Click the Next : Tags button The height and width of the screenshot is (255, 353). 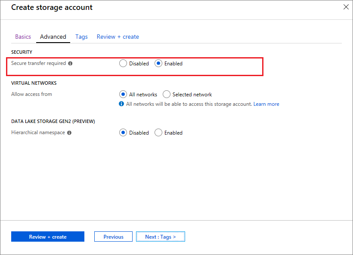coord(160,237)
